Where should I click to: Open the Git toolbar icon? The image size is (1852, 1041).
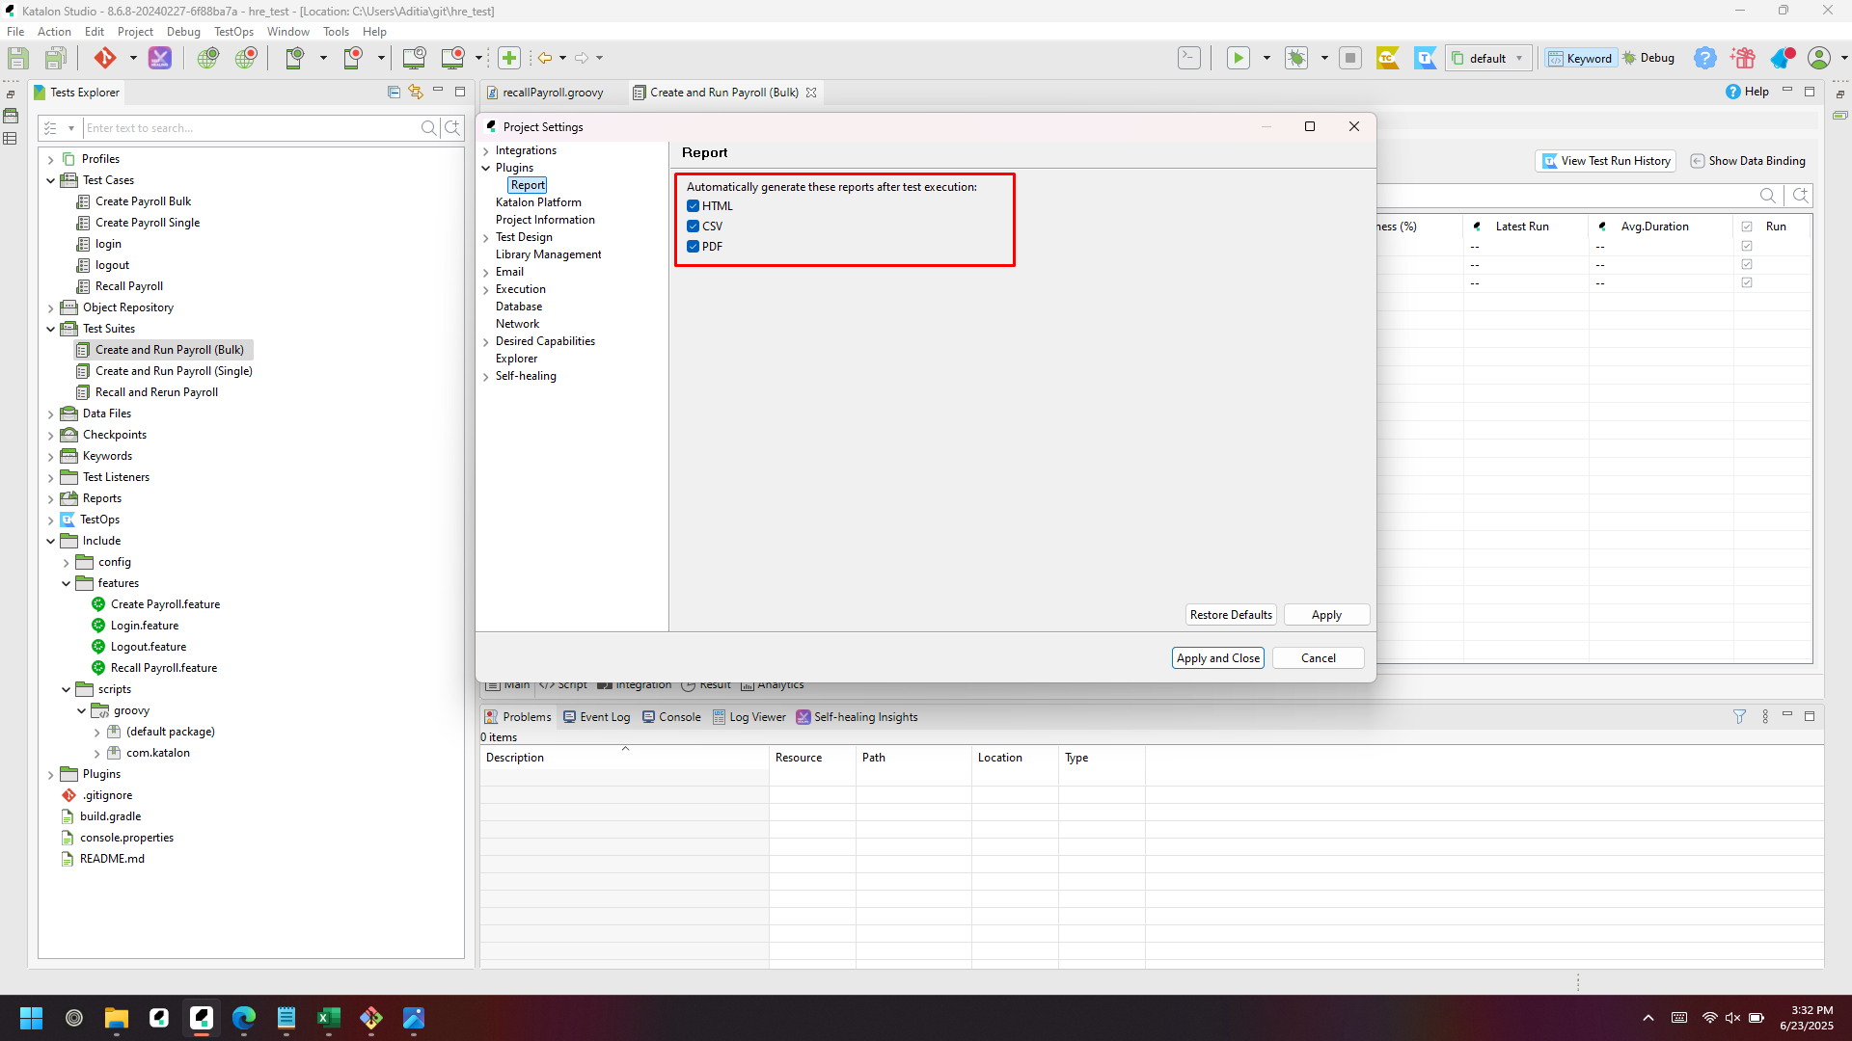[x=104, y=58]
